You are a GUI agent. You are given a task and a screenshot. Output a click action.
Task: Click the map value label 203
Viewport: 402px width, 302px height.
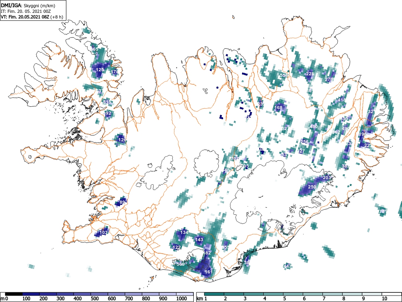tap(326, 178)
